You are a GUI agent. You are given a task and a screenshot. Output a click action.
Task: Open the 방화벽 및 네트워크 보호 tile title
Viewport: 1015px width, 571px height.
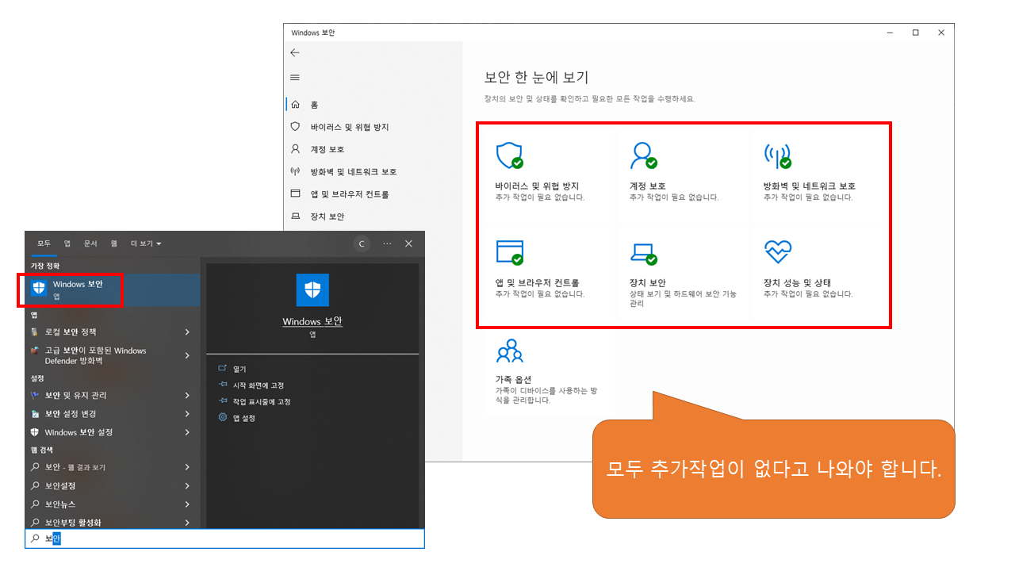point(810,186)
